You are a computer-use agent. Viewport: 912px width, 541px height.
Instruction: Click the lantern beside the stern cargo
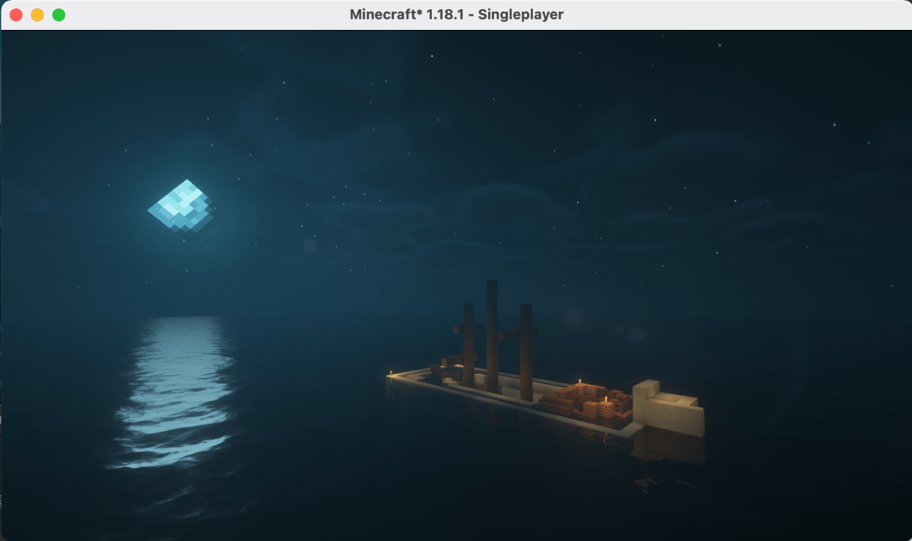coord(606,399)
